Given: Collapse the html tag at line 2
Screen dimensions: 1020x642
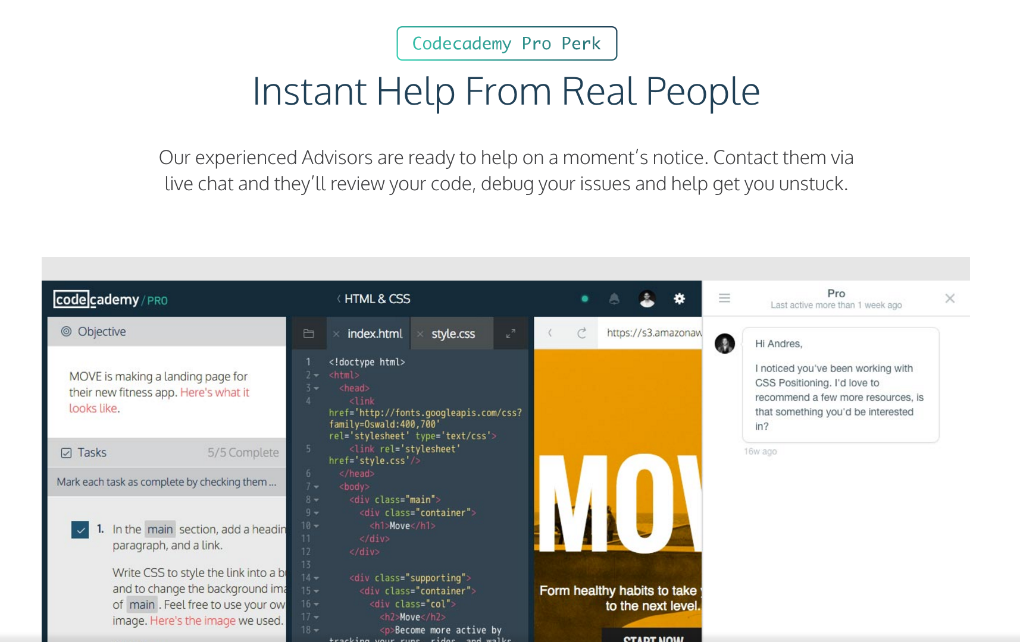Looking at the screenshot, I should coord(316,376).
